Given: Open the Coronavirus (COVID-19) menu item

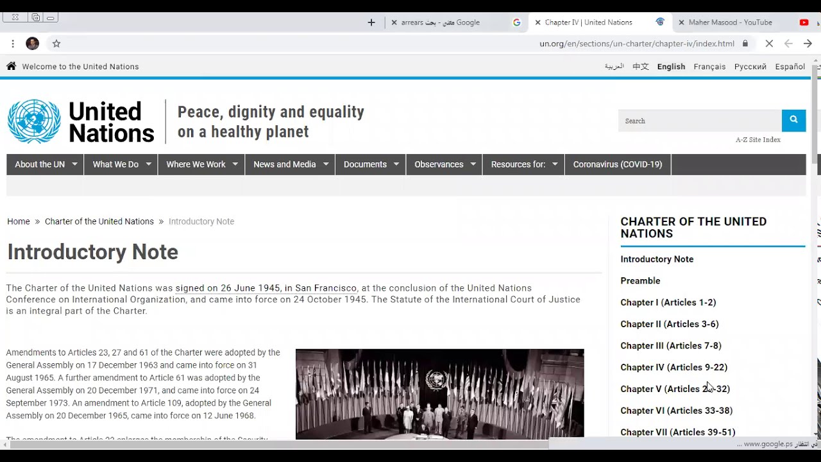Looking at the screenshot, I should coord(618,164).
